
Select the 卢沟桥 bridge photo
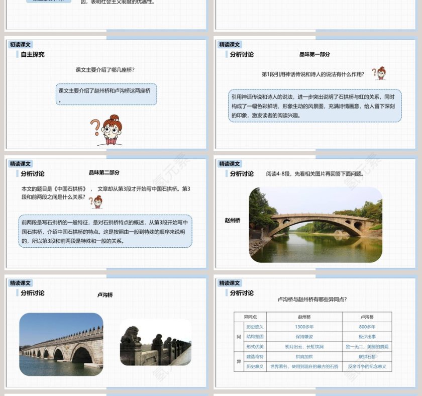[x=63, y=346]
